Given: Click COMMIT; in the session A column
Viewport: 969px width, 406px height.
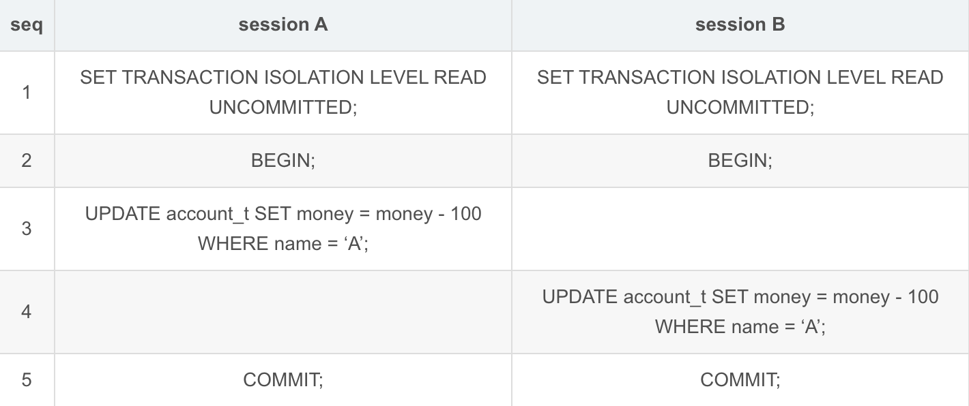Looking at the screenshot, I should [x=283, y=379].
